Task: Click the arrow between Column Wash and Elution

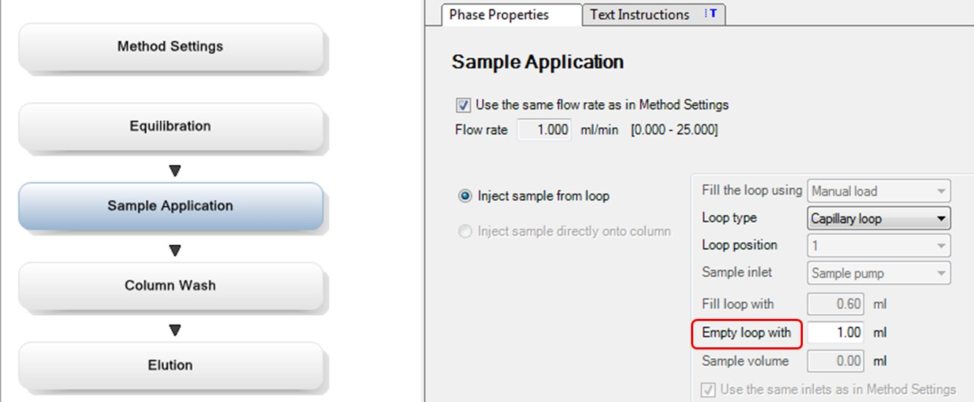Action: (174, 331)
